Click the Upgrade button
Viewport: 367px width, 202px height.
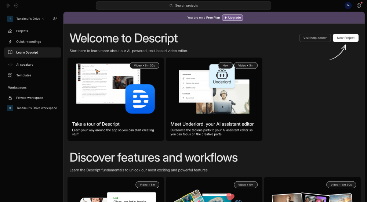[232, 18]
